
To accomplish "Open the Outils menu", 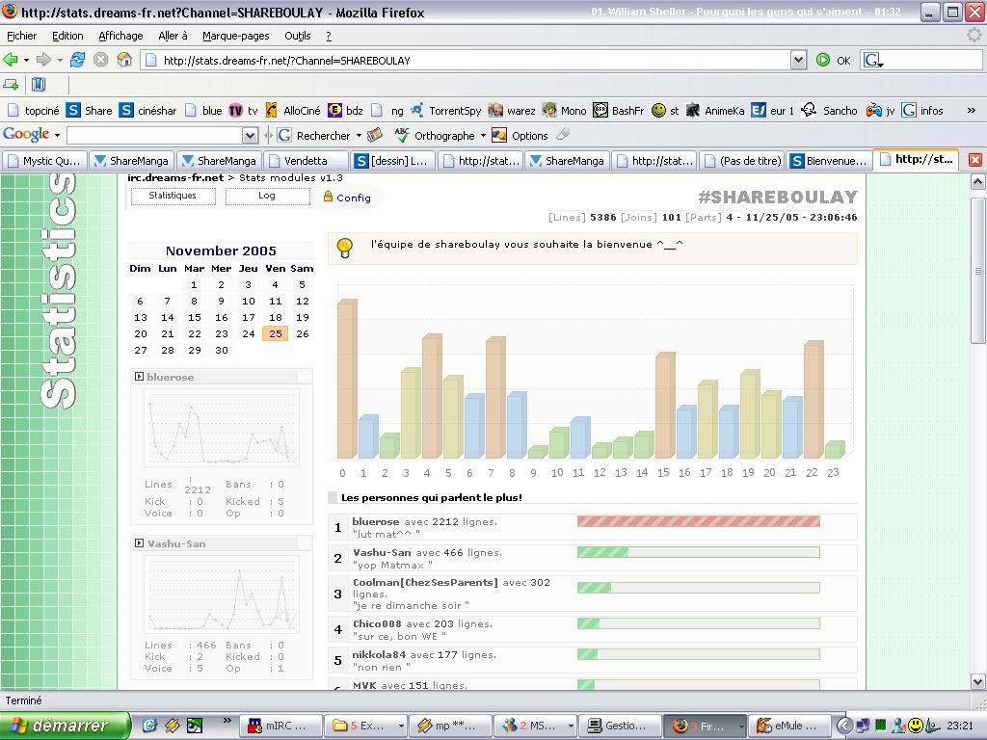I will (298, 36).
